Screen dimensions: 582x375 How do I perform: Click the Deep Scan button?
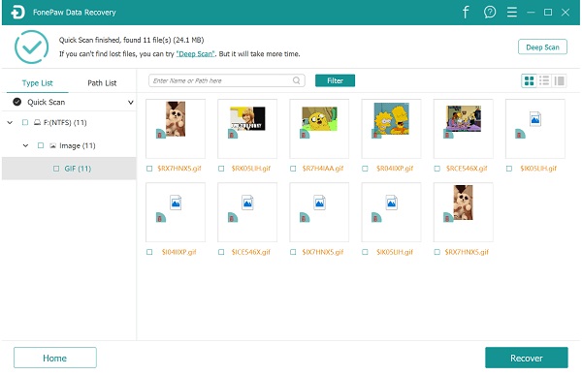coord(542,47)
